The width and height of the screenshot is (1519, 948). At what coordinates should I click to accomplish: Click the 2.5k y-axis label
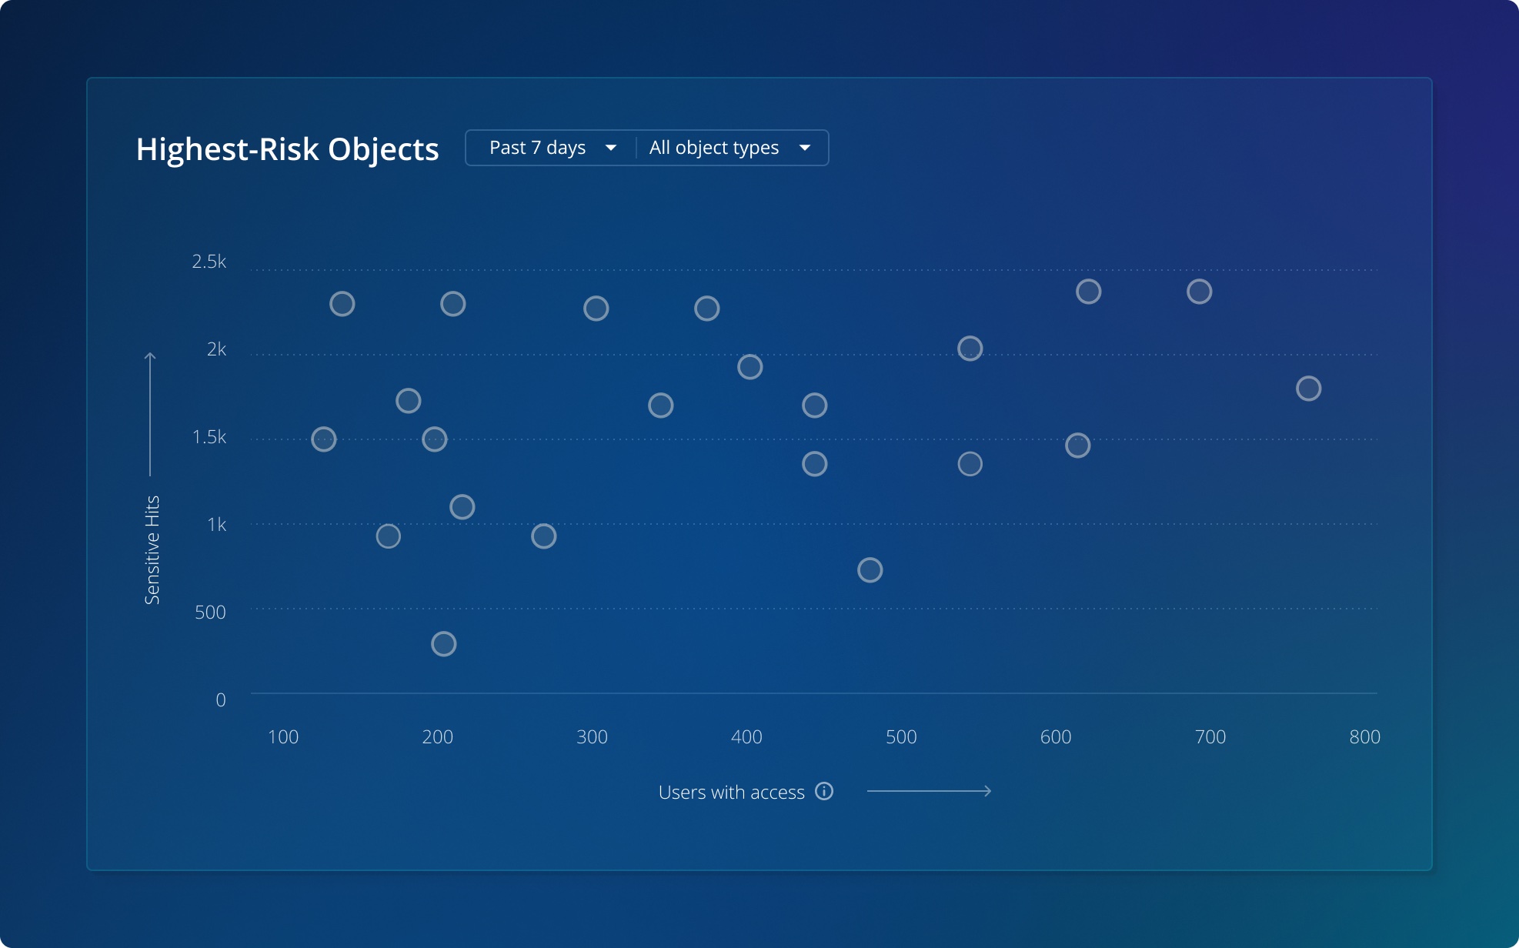click(209, 262)
